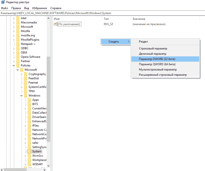This screenshot has width=205, height=171.
Task: Choose Мультистроковый параметр in submenu
Action: [x=165, y=69]
